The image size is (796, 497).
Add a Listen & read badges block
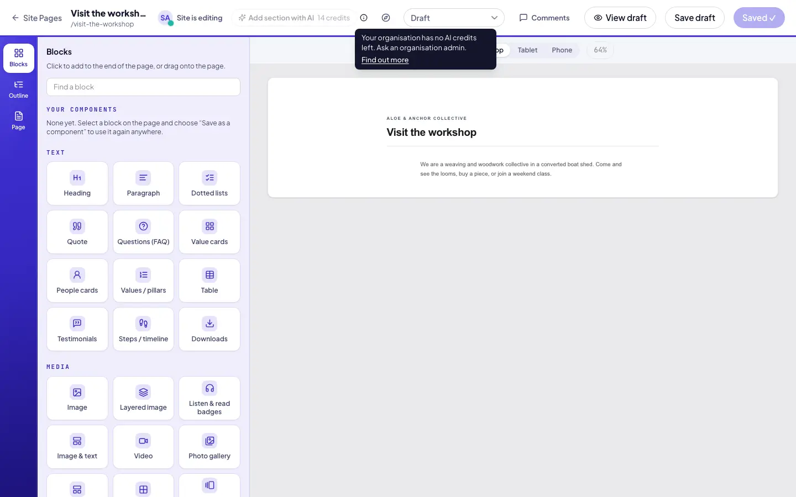click(x=210, y=398)
